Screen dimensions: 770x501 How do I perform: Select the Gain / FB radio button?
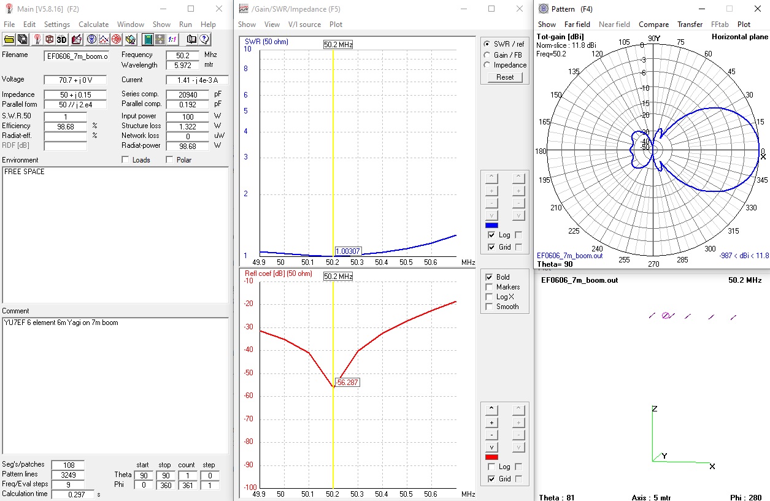coord(487,55)
